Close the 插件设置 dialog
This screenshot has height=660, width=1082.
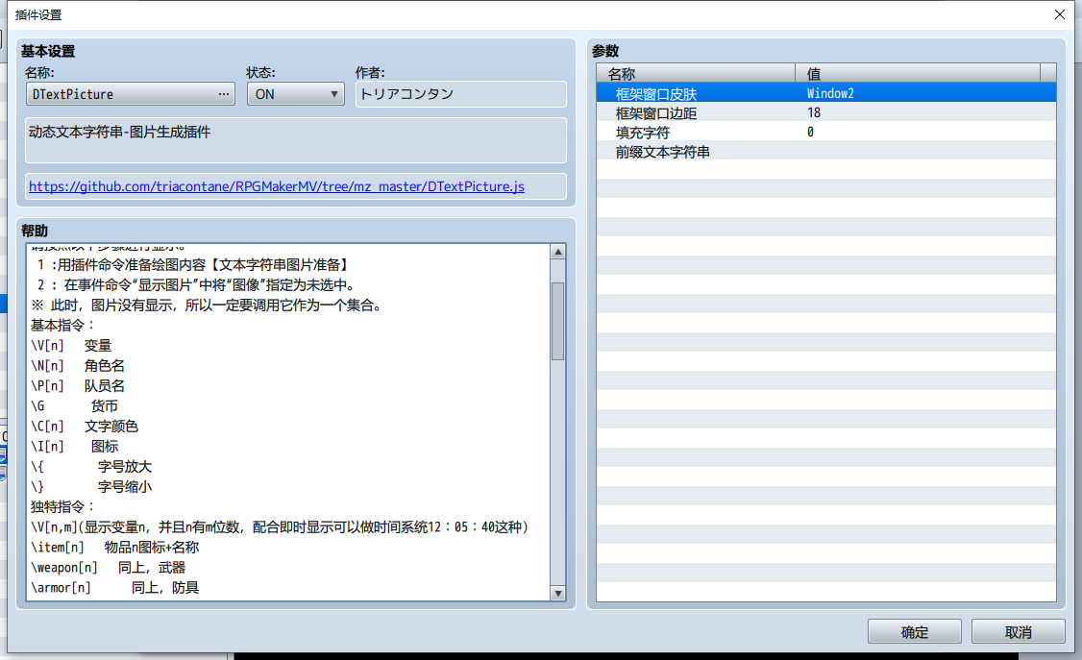click(x=1060, y=14)
